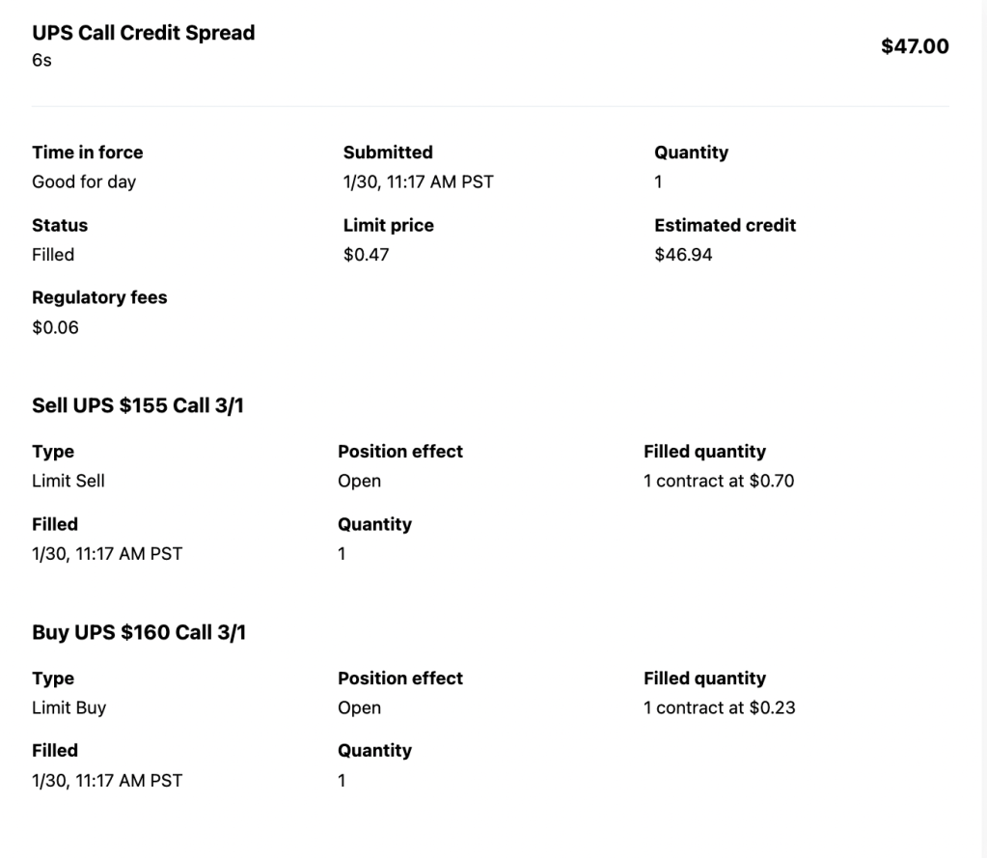Click the Regulatory fees label

(99, 297)
